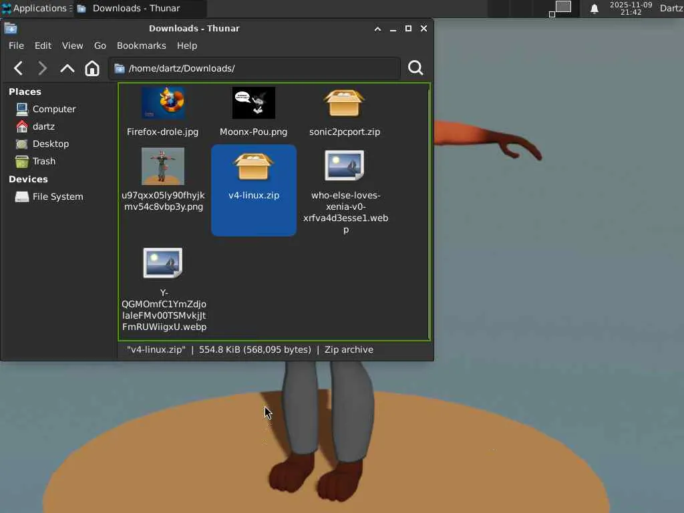
Task: Open the Go menu
Action: pyautogui.click(x=100, y=45)
